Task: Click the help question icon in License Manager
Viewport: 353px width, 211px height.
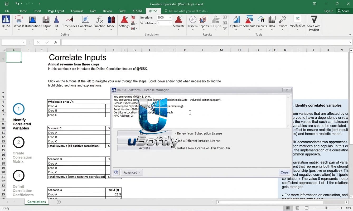Action: (116, 172)
